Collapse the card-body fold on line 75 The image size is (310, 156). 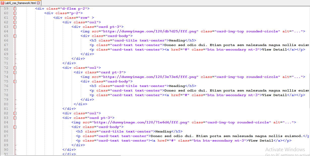pos(15,81)
